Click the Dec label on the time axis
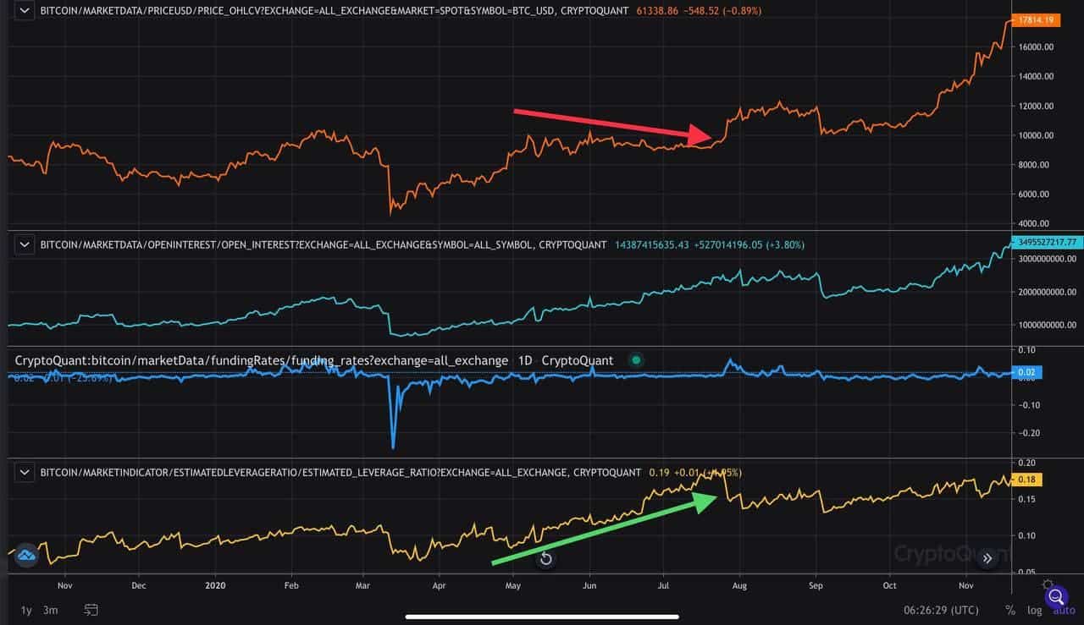Viewport: 1084px width, 625px height. (139, 584)
